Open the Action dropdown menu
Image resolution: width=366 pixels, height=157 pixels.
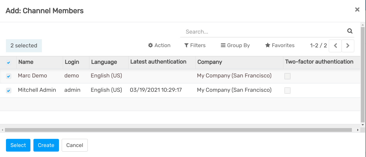coord(159,45)
